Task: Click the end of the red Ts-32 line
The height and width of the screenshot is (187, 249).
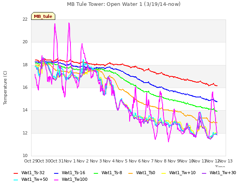Action: (x=217, y=86)
